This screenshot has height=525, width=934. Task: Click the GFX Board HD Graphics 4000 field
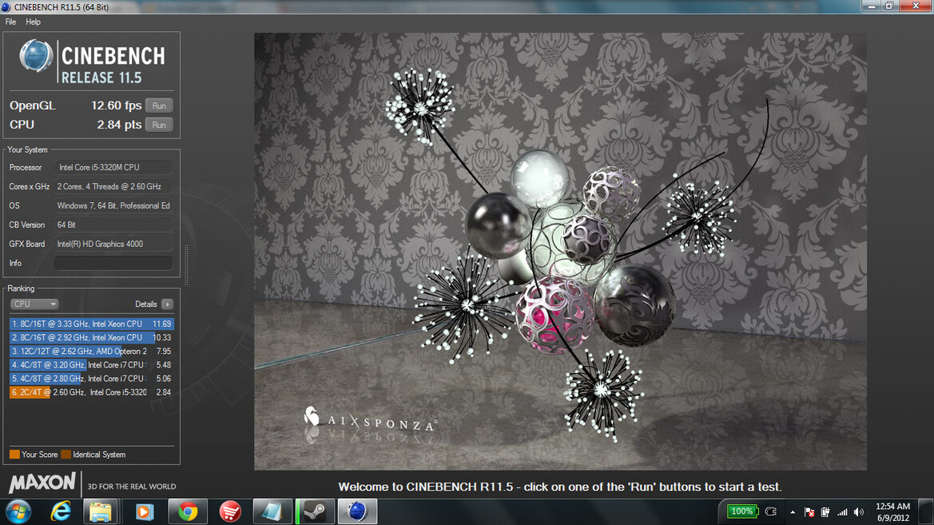(x=113, y=244)
